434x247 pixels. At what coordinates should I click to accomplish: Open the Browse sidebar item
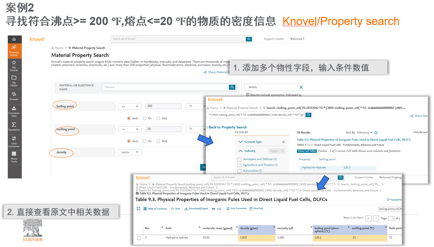point(14,96)
